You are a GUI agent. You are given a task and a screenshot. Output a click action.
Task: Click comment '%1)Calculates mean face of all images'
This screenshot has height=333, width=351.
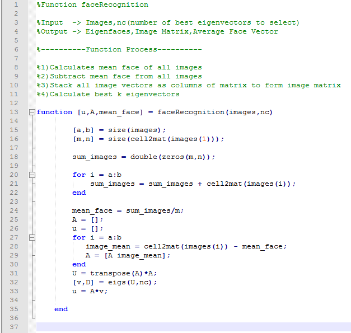(x=119, y=67)
